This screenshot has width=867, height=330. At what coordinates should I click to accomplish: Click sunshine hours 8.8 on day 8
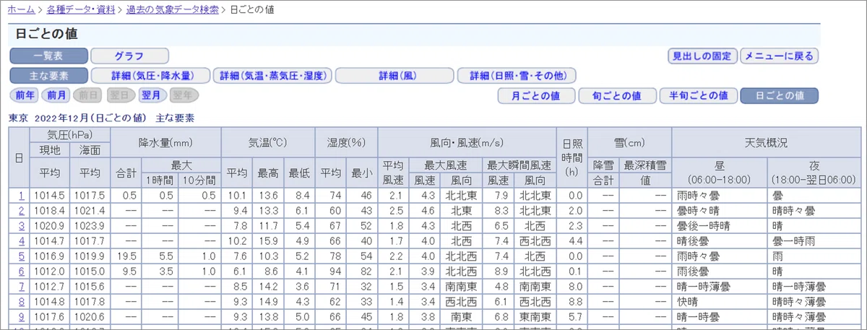click(574, 301)
